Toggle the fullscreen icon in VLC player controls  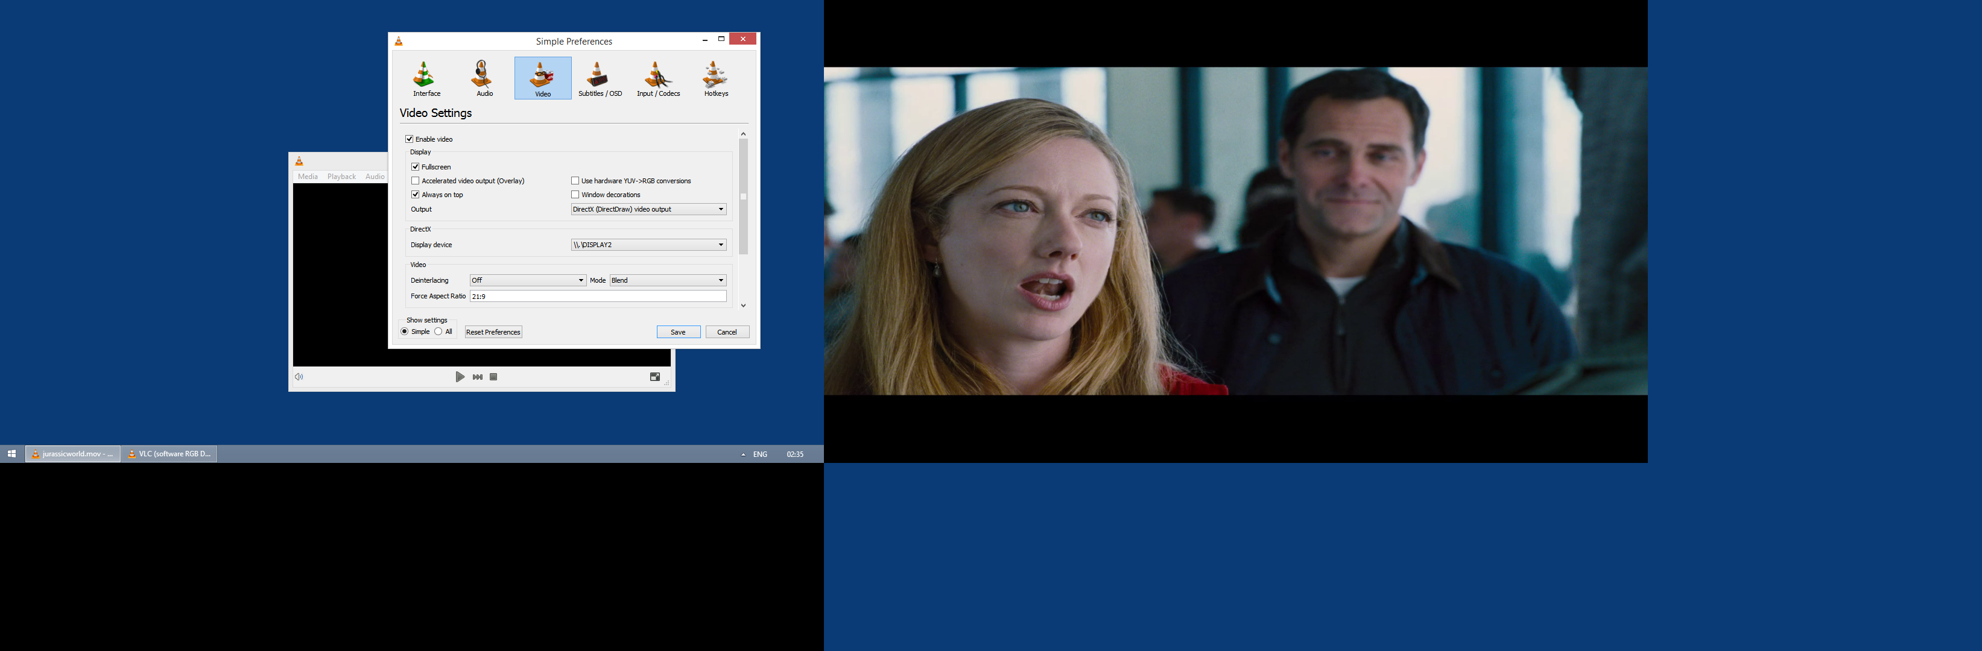click(655, 377)
